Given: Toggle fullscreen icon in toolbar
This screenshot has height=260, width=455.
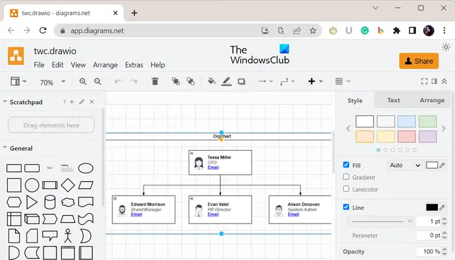Looking at the screenshot, I should [424, 81].
